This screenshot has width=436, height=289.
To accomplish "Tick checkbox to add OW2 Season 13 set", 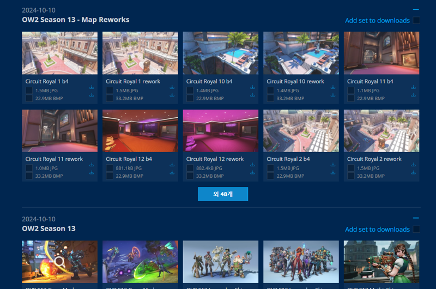I will (416, 229).
